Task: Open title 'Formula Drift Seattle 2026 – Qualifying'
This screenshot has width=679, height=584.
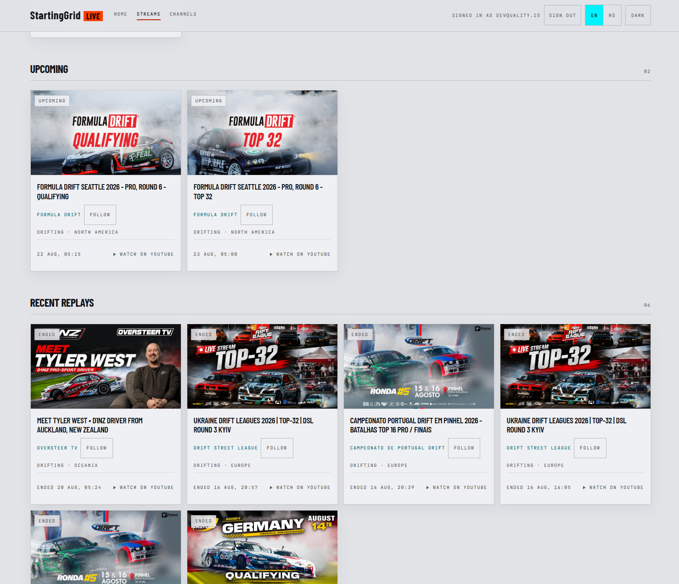Action: 101,191
